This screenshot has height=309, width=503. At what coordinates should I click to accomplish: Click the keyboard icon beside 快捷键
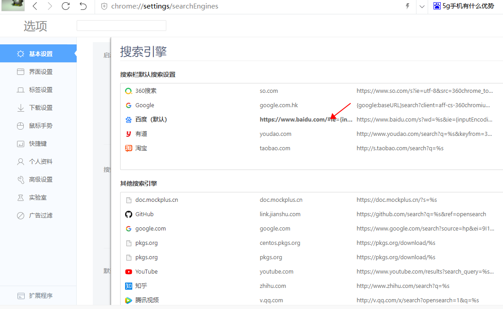(21, 144)
